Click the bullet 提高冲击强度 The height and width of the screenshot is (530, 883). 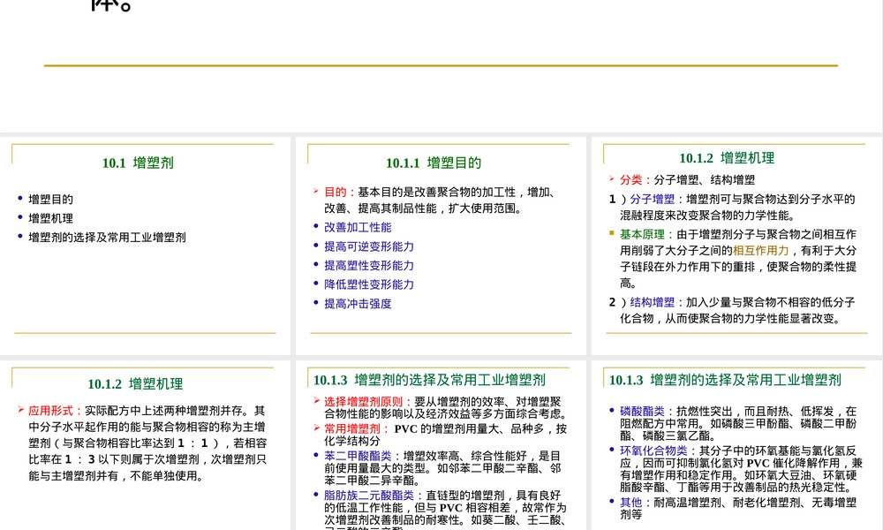click(358, 304)
